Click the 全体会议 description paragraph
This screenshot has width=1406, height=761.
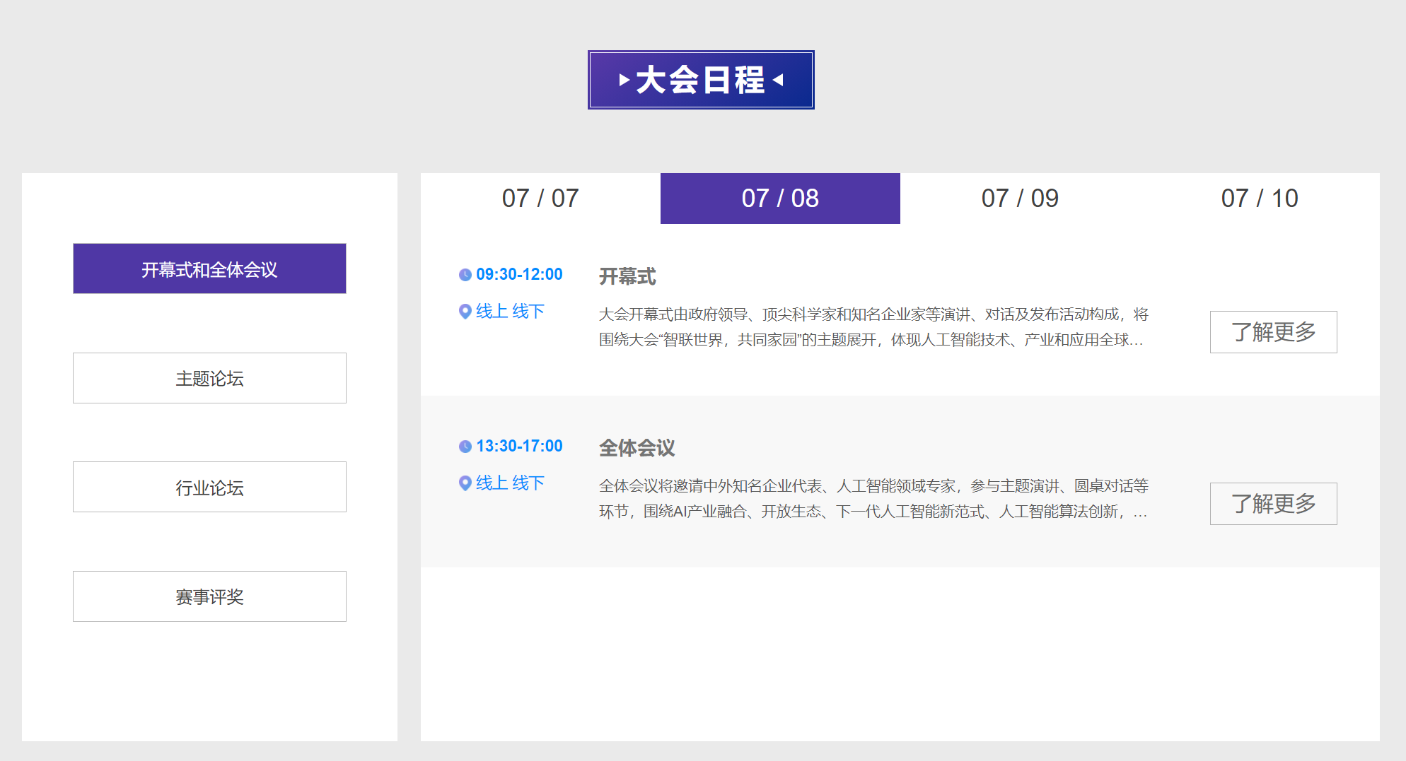click(873, 499)
